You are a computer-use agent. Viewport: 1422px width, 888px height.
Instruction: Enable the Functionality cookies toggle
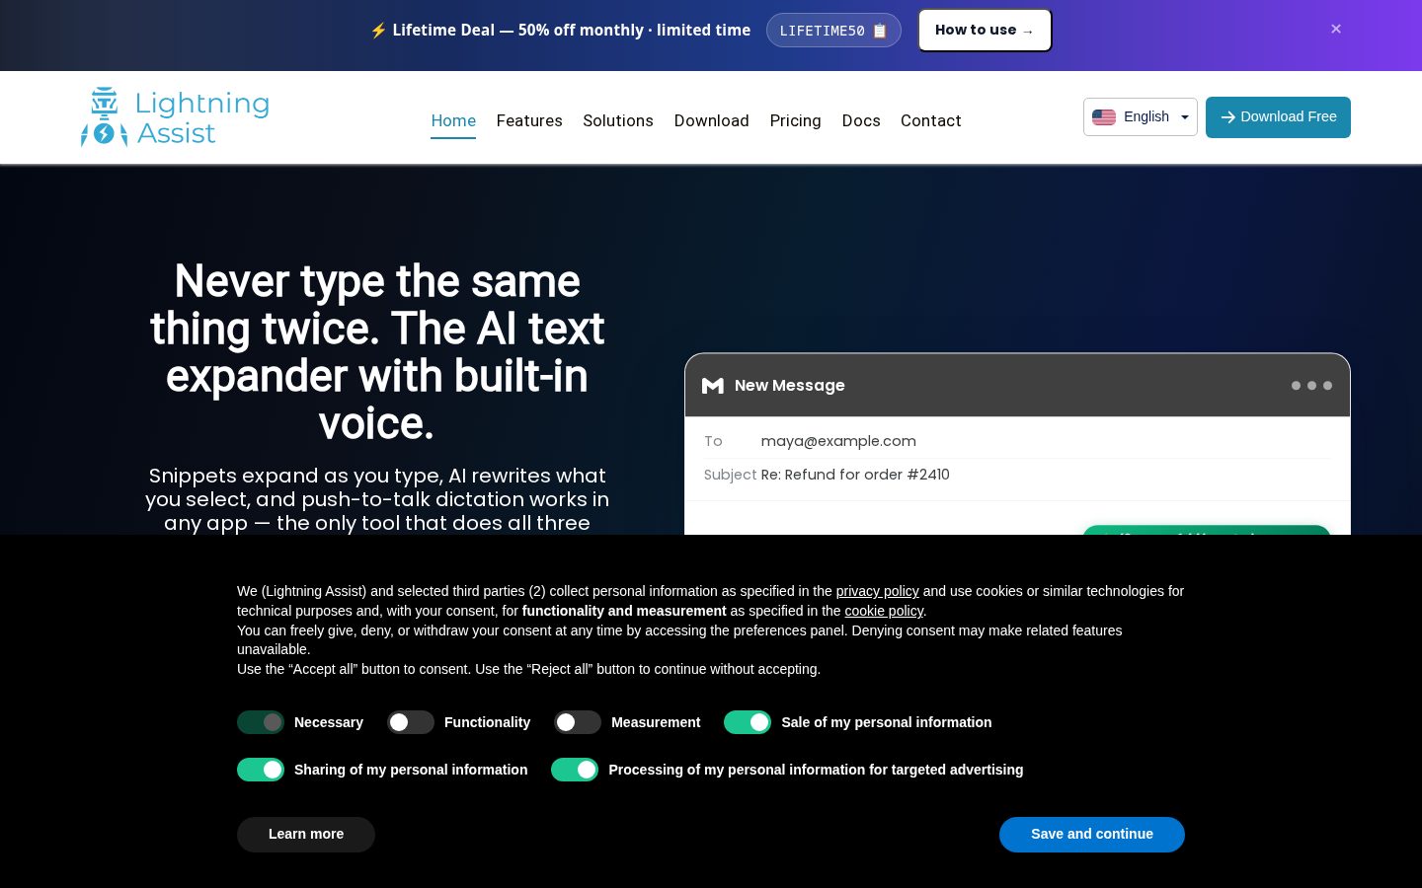point(411,722)
